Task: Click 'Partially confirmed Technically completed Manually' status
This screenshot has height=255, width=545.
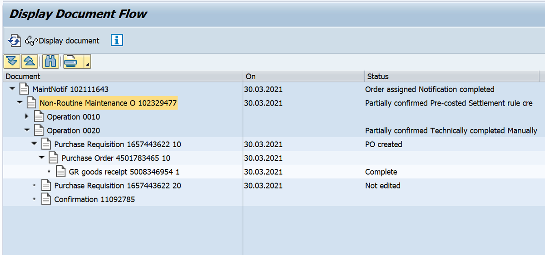Action: point(451,130)
